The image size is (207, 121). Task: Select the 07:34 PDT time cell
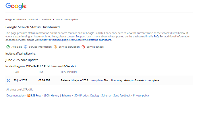pyautogui.click(x=44, y=80)
